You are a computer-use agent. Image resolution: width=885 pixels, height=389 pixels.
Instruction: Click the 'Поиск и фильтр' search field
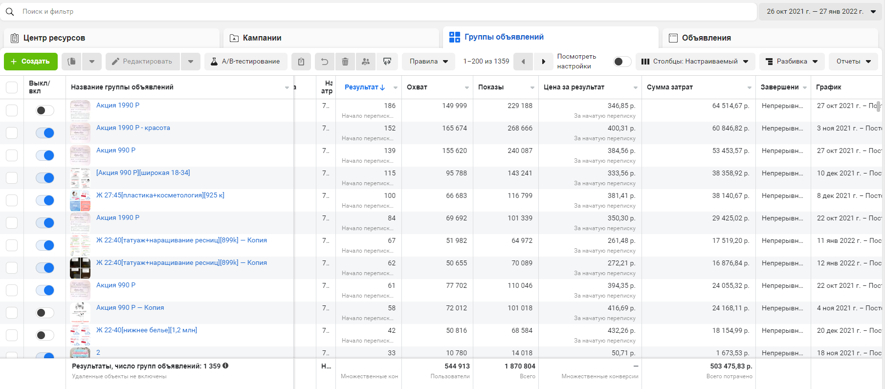tap(381, 12)
